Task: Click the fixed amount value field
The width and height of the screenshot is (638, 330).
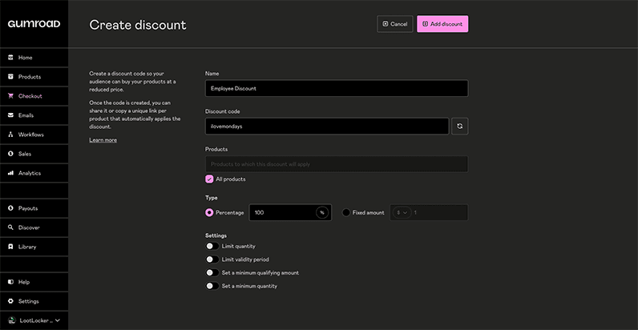Action: [429, 212]
